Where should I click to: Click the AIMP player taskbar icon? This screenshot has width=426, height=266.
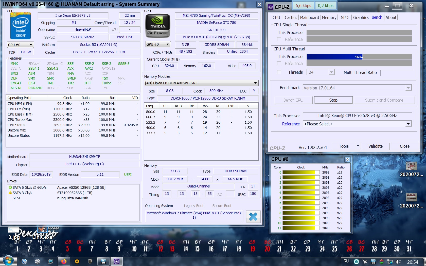click(77, 261)
